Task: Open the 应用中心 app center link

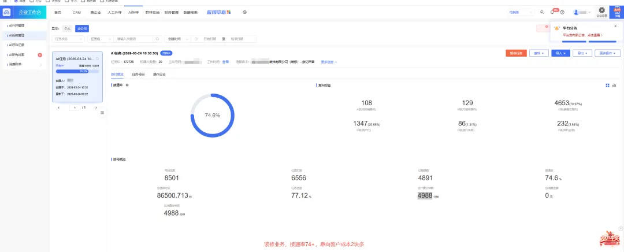Action: click(218, 12)
